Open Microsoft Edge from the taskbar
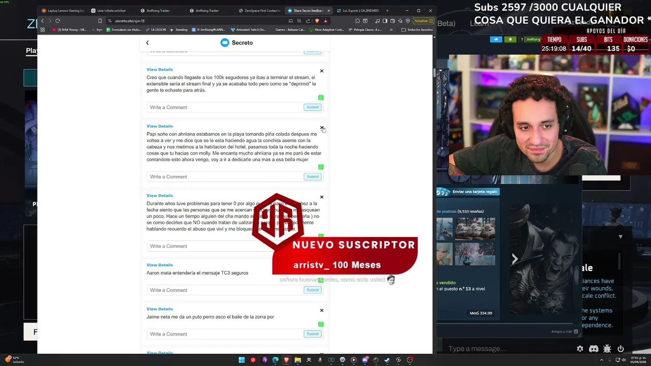Viewport: 651px width, 366px height. pos(275,360)
